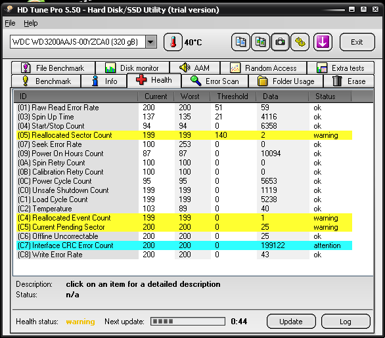Select the Calibration Retry Count row
Screen dimensions: 385x338
[184, 172]
